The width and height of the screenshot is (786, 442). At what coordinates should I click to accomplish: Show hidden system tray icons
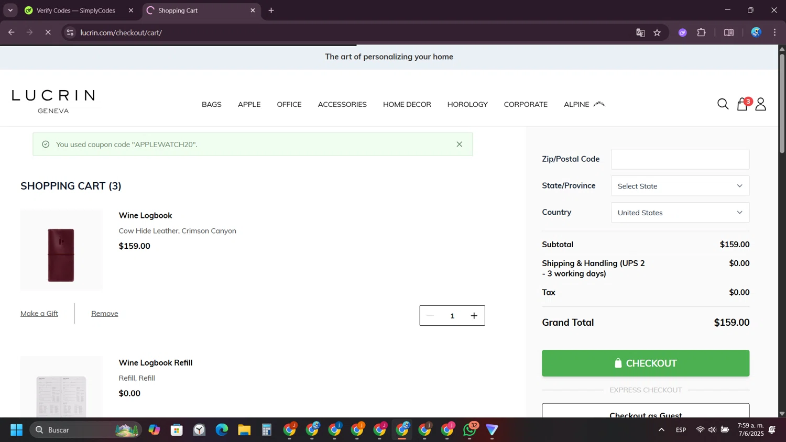tap(661, 430)
